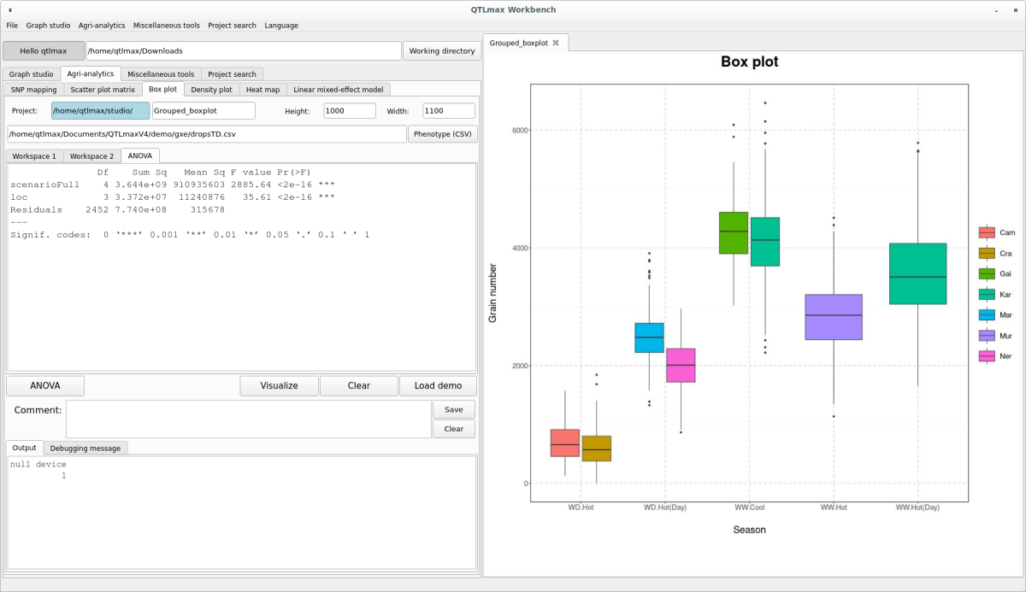Click the Visualize button

click(x=279, y=386)
